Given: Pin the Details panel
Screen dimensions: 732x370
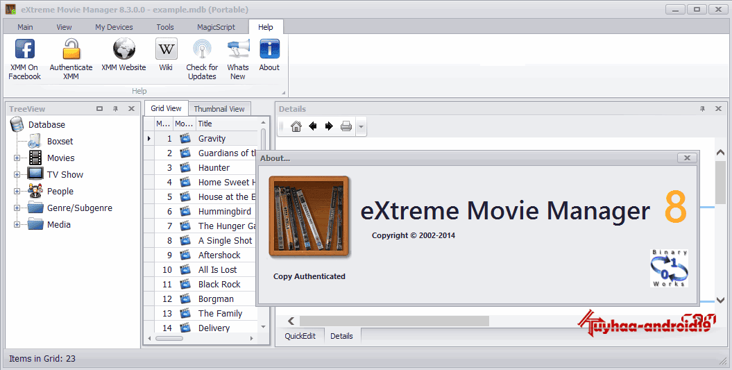Looking at the screenshot, I should coord(702,108).
